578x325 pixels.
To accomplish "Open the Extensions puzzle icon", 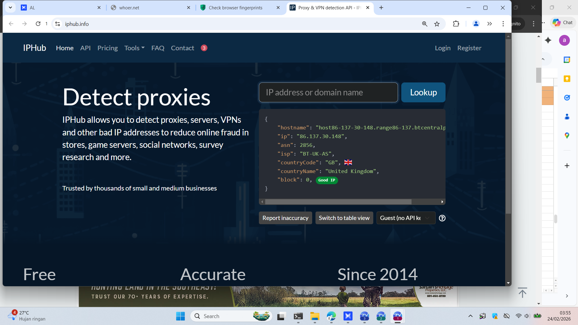I will tap(456, 24).
